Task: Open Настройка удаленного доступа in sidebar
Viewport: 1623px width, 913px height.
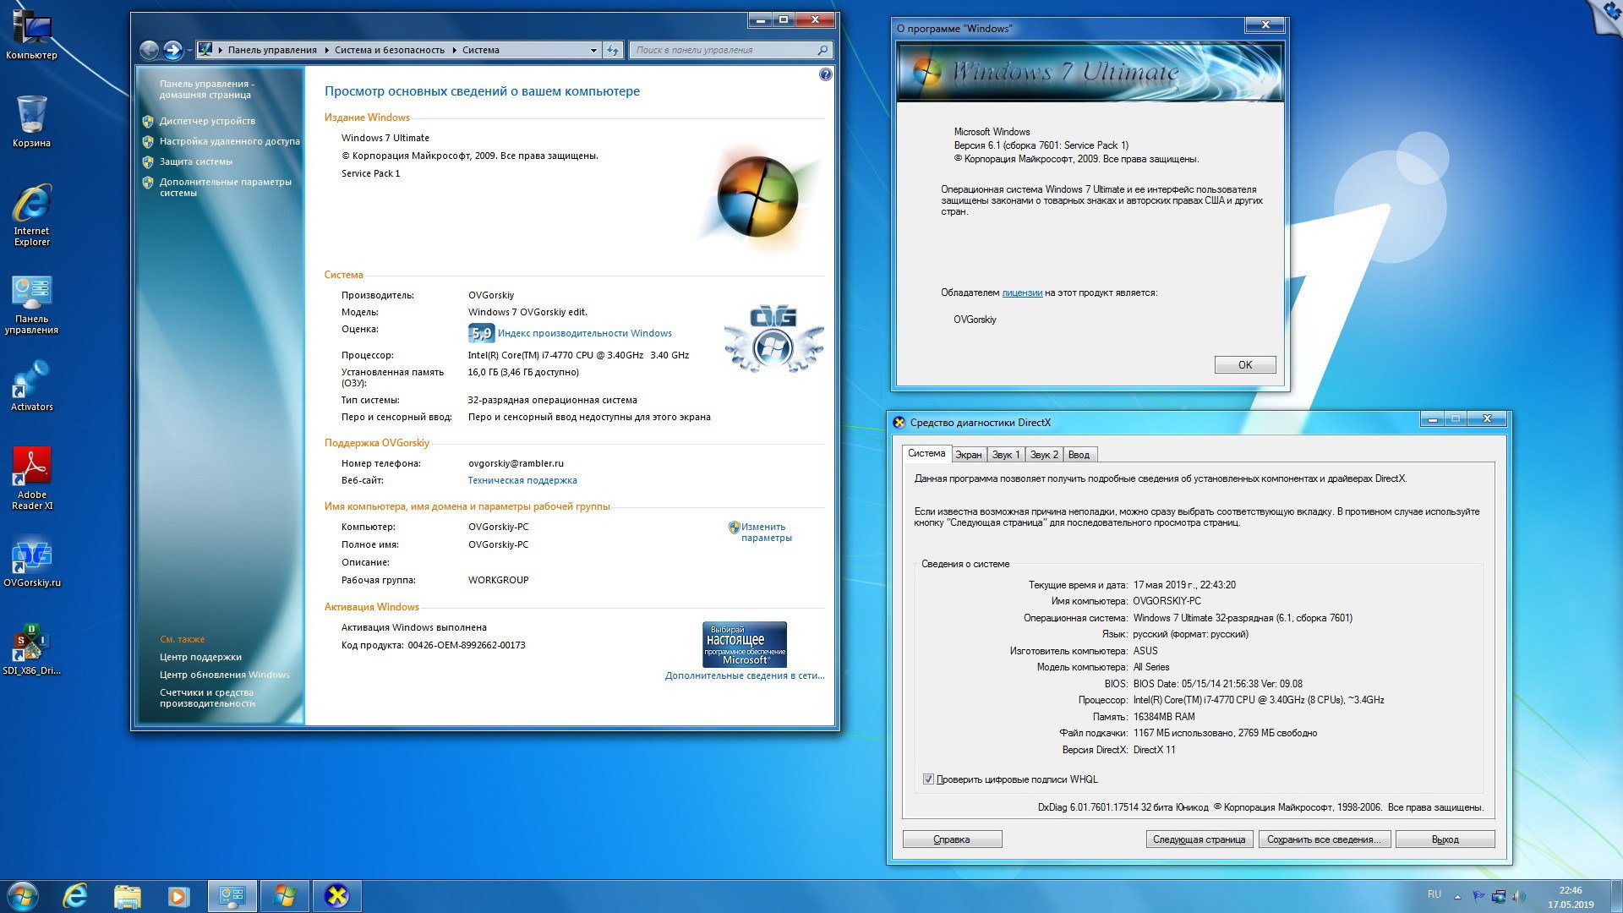Action: coord(230,141)
